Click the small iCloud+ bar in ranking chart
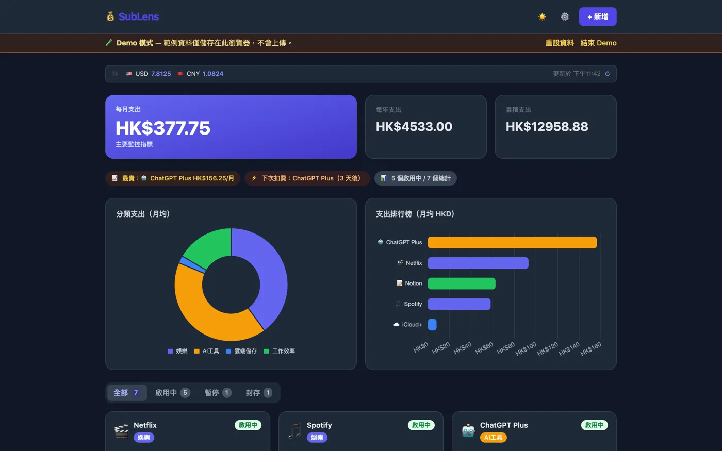 tap(432, 325)
